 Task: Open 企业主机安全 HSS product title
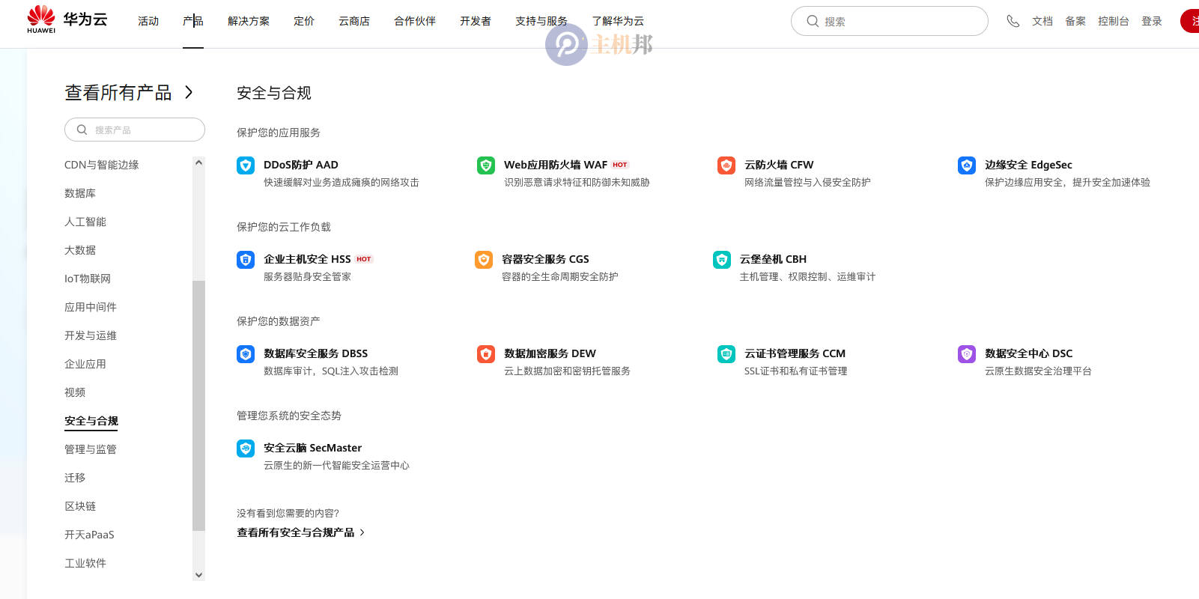click(x=307, y=259)
